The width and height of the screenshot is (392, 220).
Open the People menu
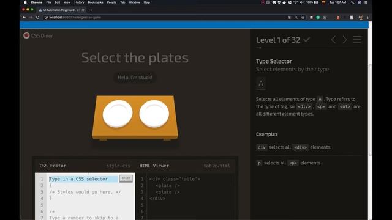coord(111,2)
